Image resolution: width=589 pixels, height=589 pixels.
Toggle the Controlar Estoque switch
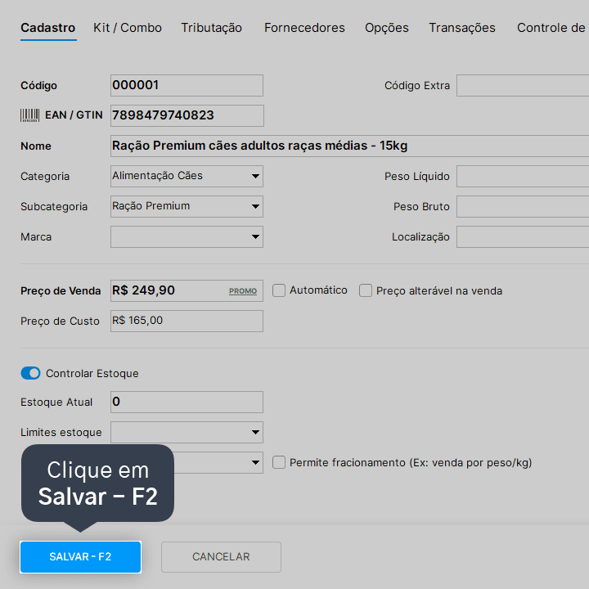[30, 373]
